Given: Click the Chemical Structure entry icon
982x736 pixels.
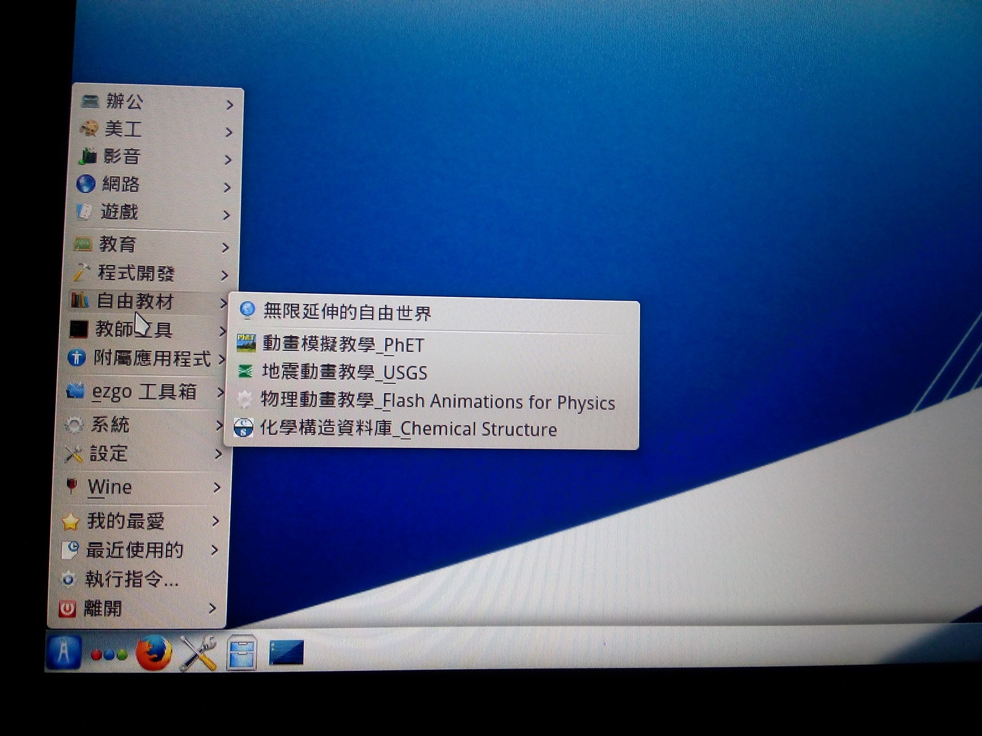Looking at the screenshot, I should click(x=244, y=427).
